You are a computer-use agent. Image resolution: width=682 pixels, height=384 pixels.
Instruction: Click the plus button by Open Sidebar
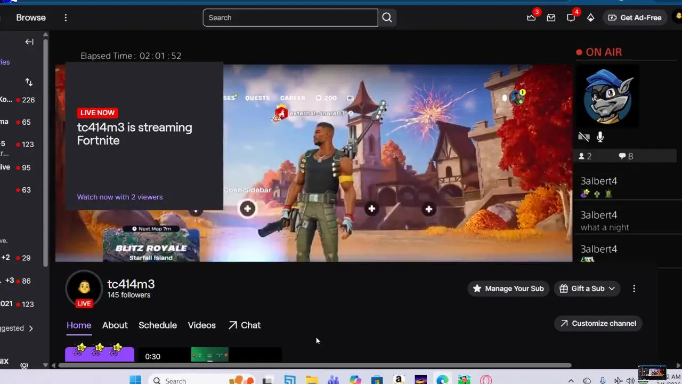click(247, 209)
